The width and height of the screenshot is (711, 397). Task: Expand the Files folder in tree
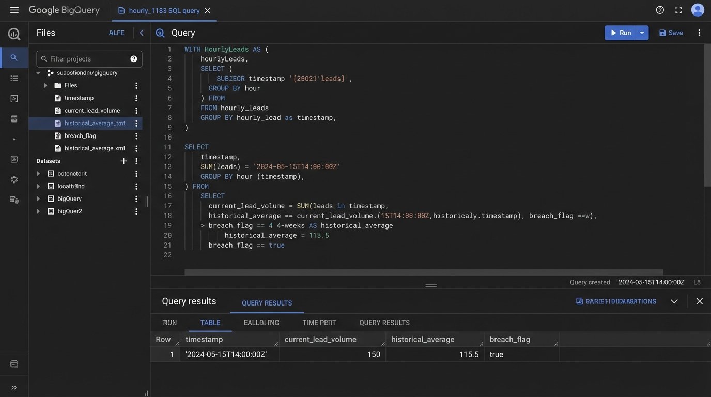(45, 85)
